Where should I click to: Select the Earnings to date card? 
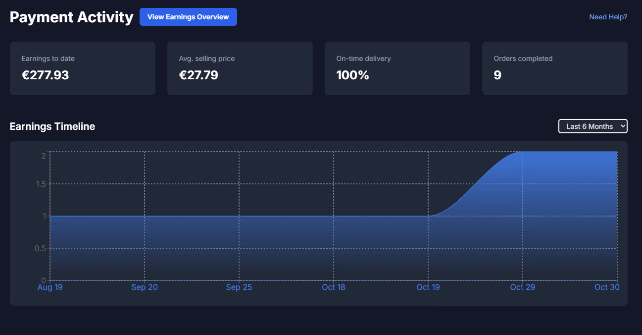click(x=82, y=68)
